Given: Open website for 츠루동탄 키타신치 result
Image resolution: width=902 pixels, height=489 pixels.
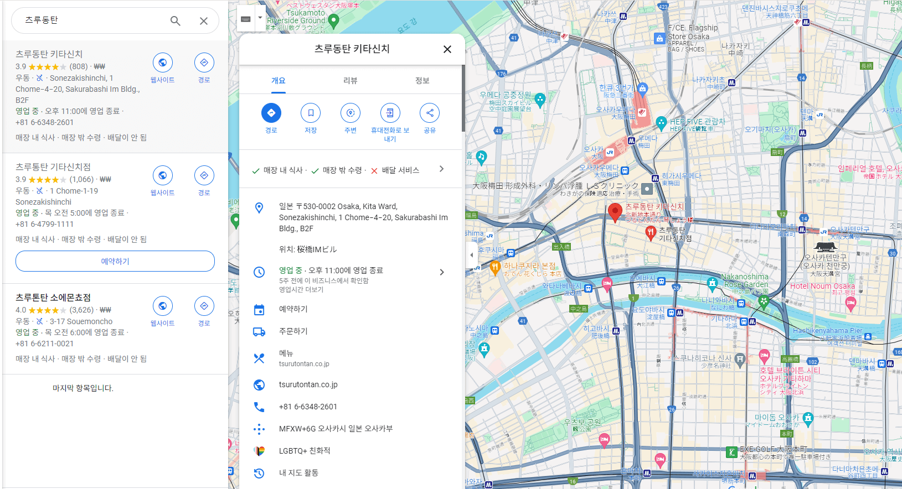Looking at the screenshot, I should 162,63.
